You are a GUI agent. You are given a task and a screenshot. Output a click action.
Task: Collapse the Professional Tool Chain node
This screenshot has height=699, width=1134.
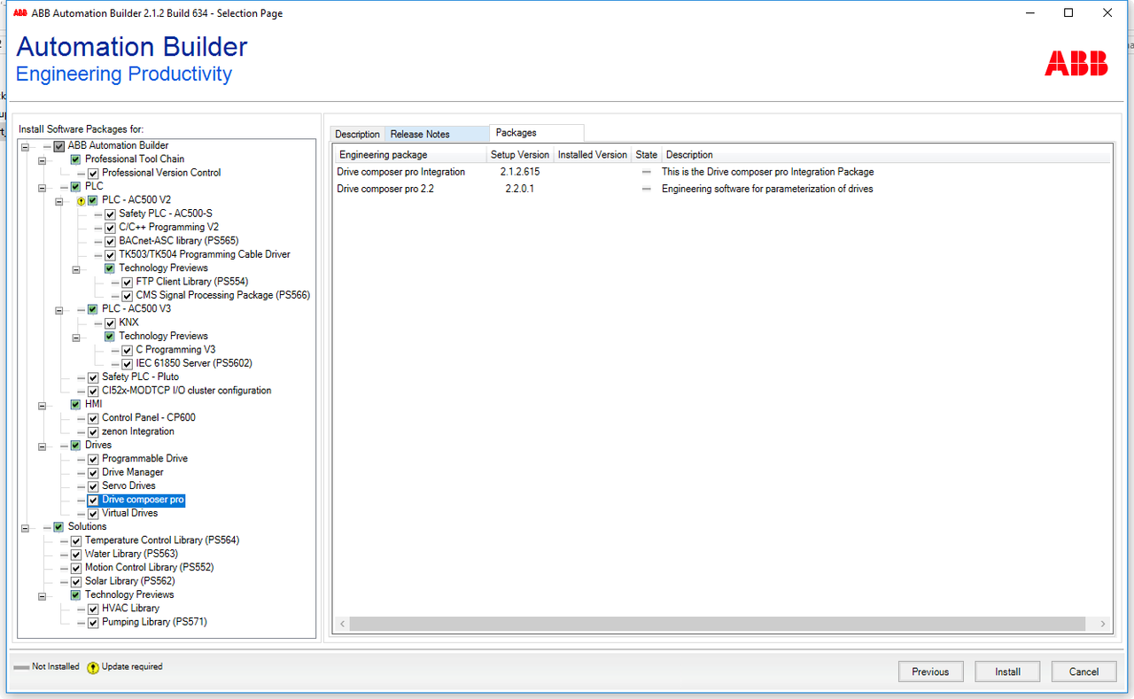click(x=42, y=159)
